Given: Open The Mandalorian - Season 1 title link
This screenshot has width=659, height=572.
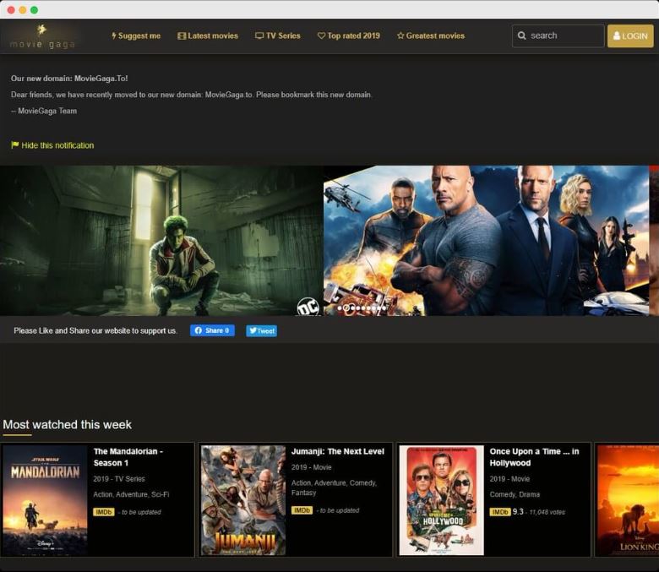Looking at the screenshot, I should tap(128, 457).
